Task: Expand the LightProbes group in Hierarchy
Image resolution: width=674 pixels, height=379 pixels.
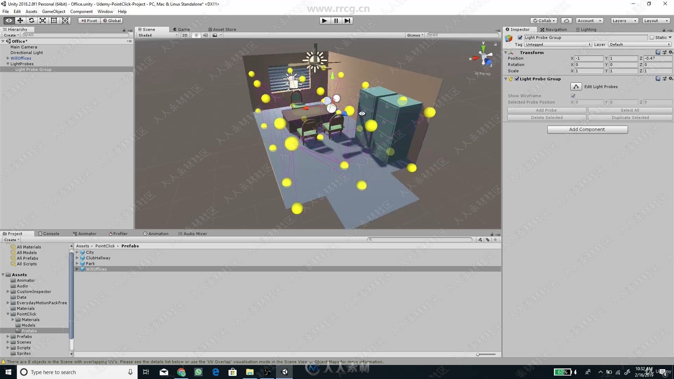Action: tap(8, 64)
